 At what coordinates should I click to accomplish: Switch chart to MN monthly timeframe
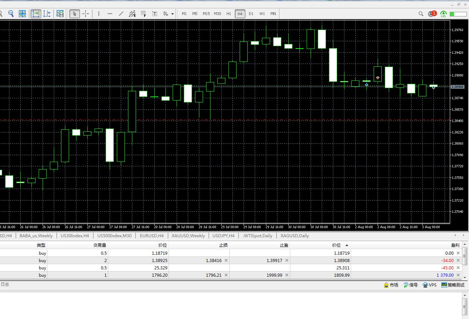coord(273,14)
